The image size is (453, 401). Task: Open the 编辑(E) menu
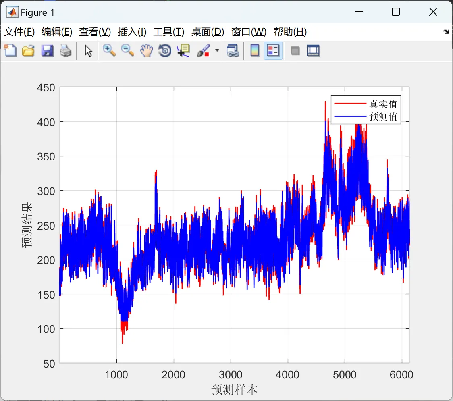56,31
